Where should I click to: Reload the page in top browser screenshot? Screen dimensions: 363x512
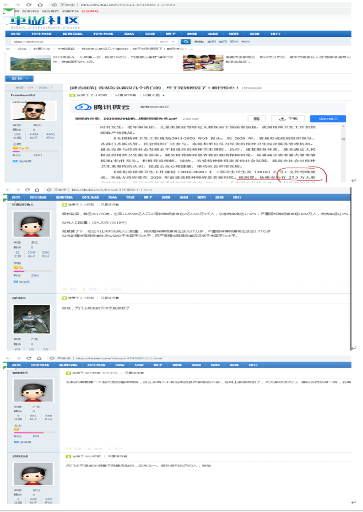click(29, 5)
